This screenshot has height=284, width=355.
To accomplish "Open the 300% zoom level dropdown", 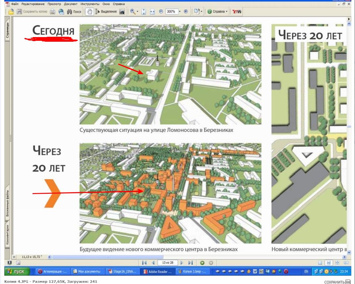I will 179,11.
